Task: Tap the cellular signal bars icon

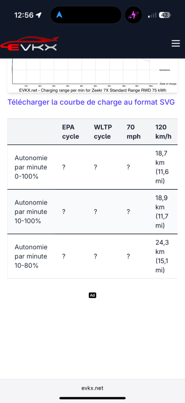Action: pos(152,15)
